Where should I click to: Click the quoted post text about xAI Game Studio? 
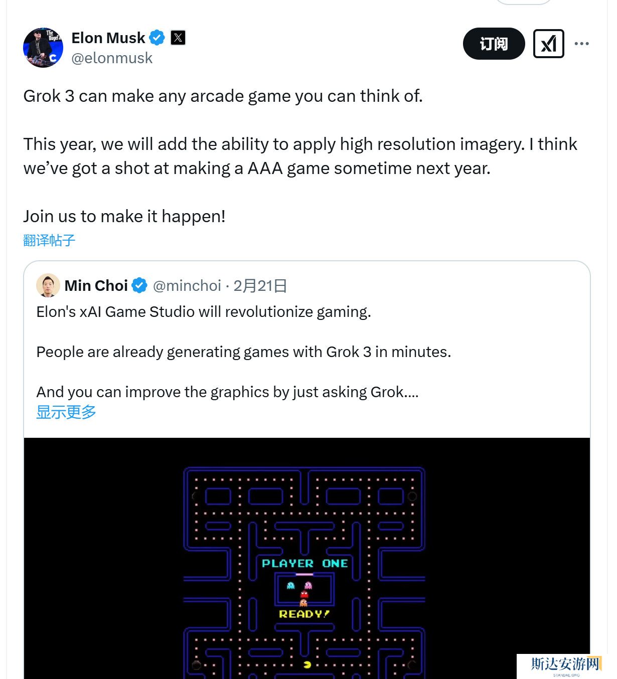coord(204,312)
